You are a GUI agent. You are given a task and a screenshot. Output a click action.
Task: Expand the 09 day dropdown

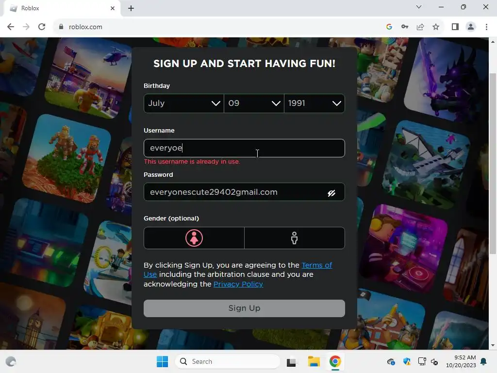point(254,103)
